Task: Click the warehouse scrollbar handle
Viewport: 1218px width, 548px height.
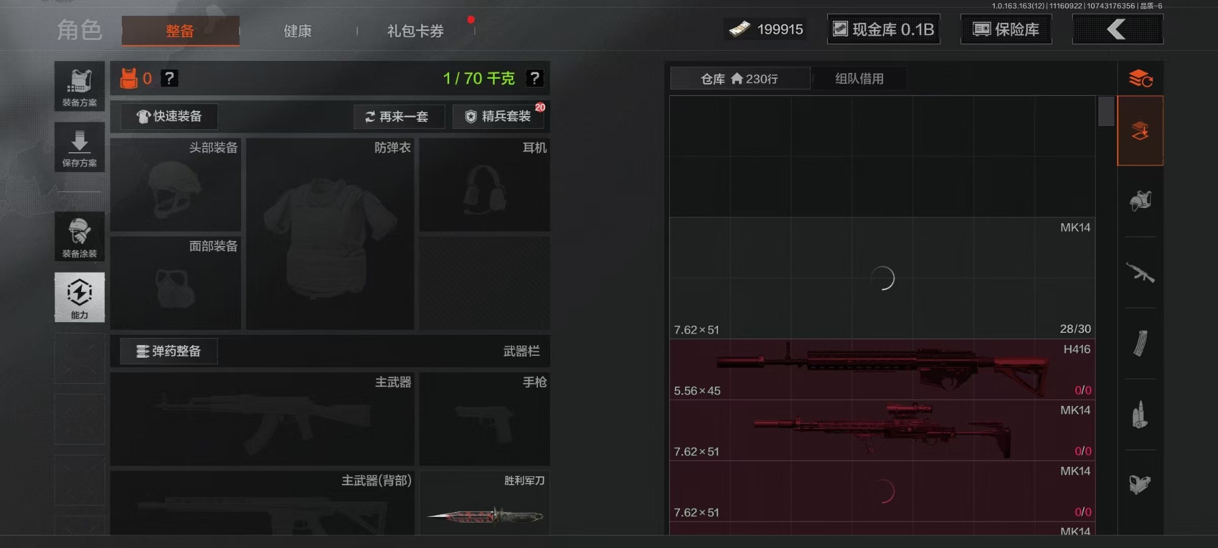Action: point(1106,112)
